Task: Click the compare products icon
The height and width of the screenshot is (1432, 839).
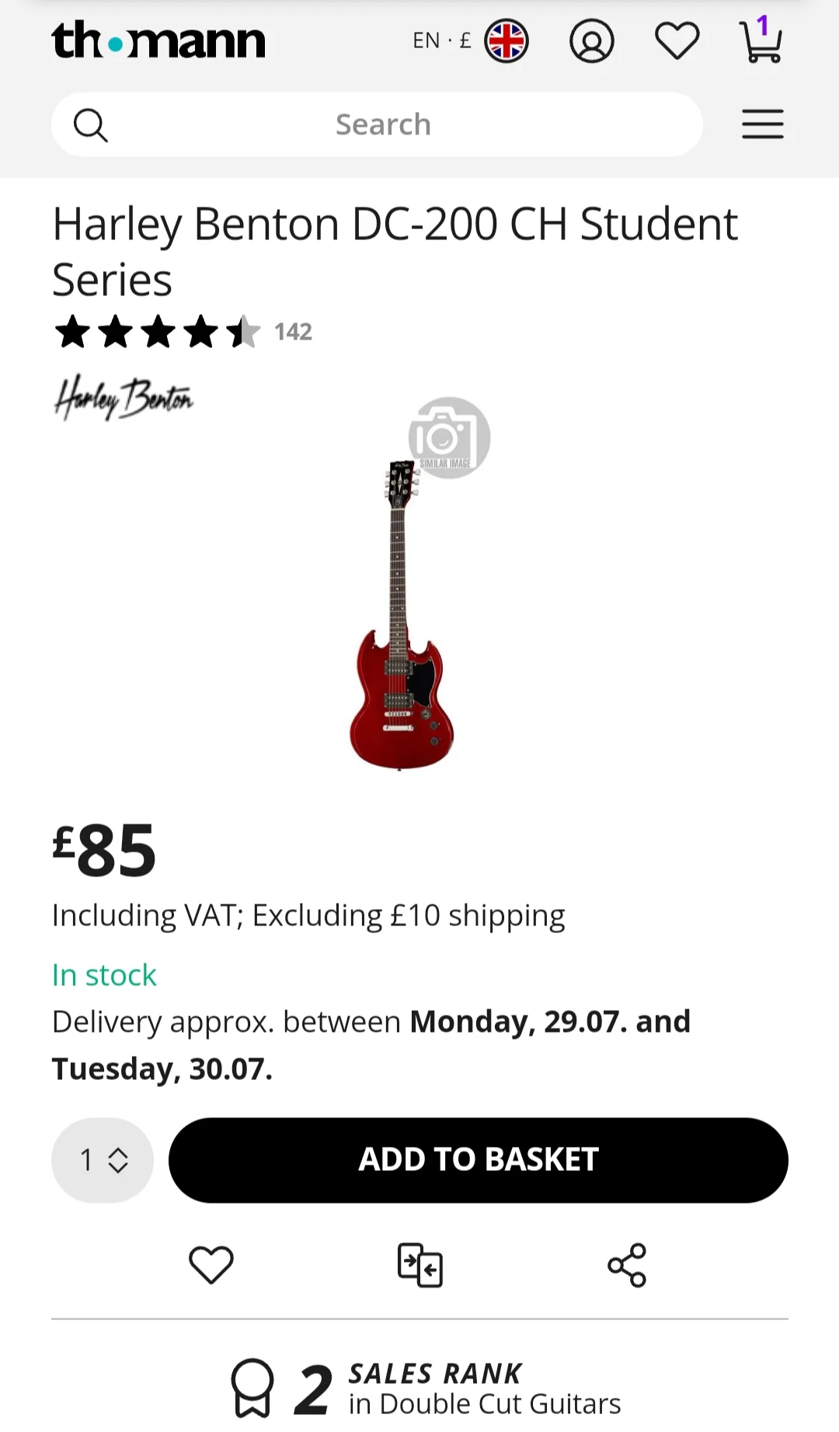Action: click(x=419, y=1264)
